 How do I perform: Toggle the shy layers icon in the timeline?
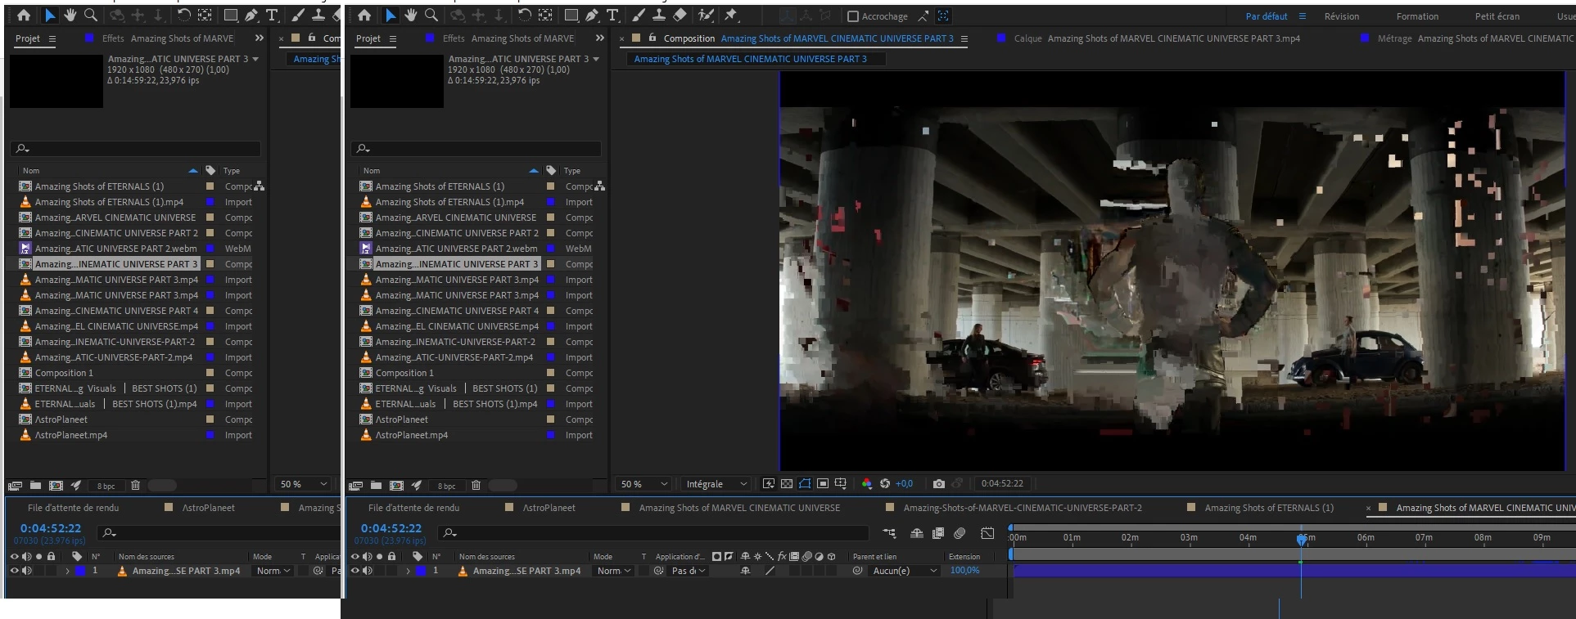[917, 533]
